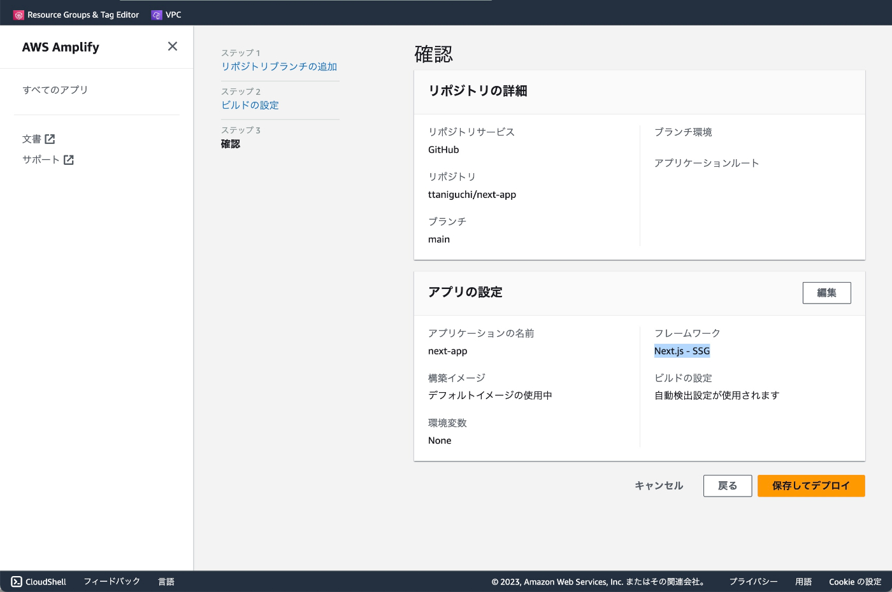Screen dimensions: 892x592
Task: Click 保存してデプロイ button
Action: (x=811, y=486)
